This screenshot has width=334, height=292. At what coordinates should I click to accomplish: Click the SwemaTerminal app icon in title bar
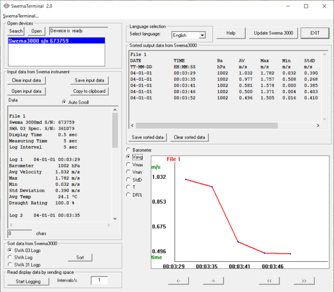(x=6, y=6)
